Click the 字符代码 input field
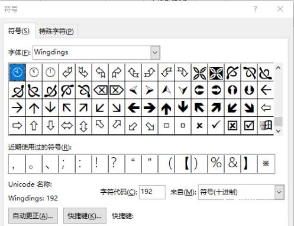The width and height of the screenshot is (294, 226). coord(152,192)
